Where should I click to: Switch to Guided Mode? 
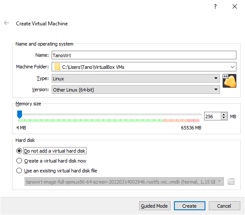click(x=155, y=206)
